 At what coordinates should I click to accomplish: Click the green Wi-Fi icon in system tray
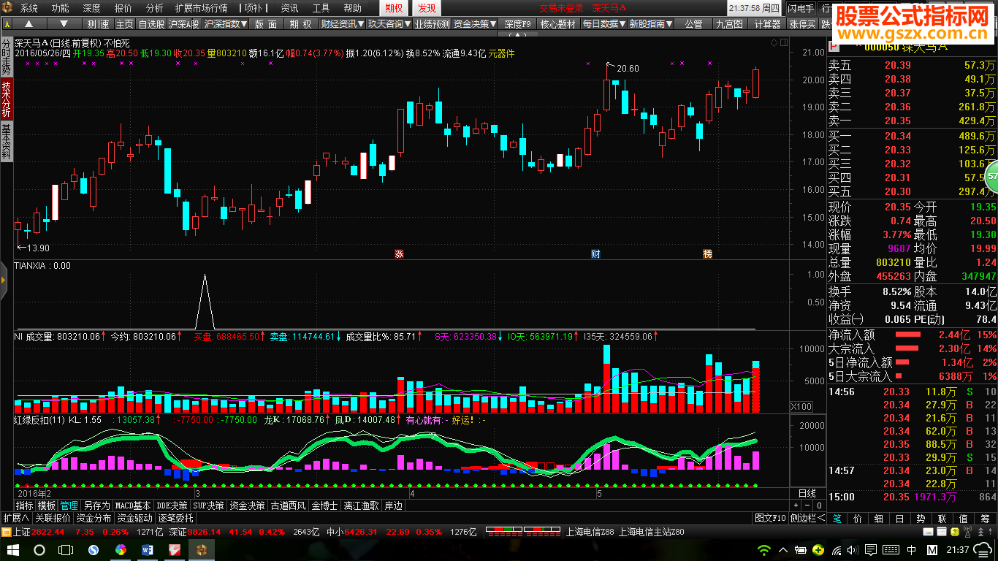(764, 549)
